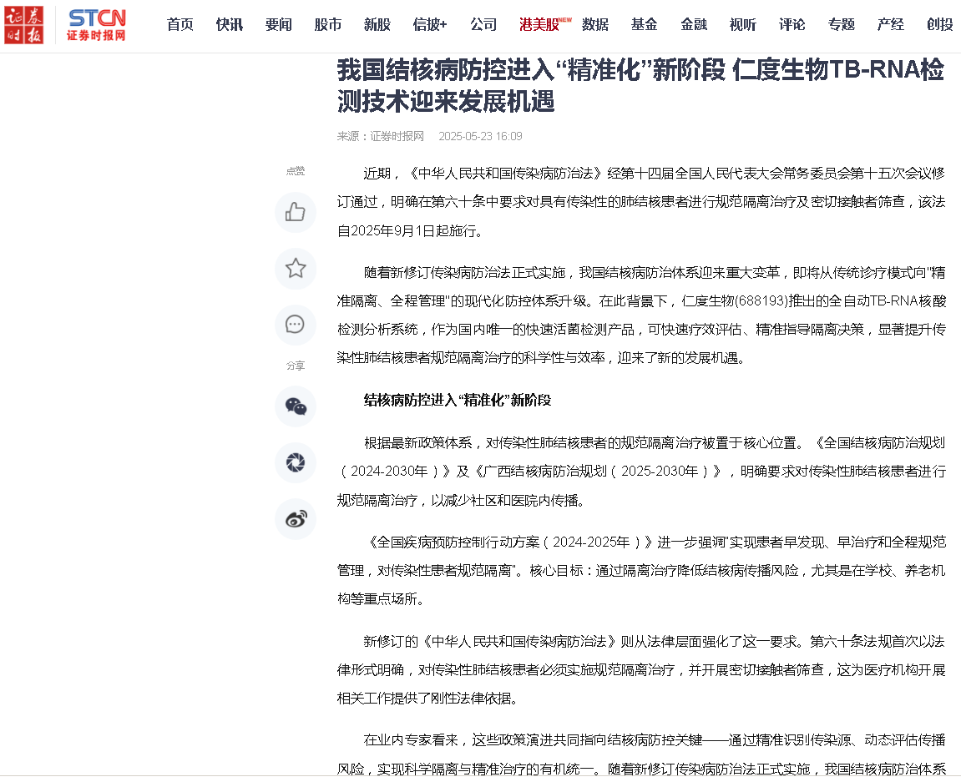This screenshot has height=777, width=961.
Task: Open the 数据 section
Action: [595, 24]
